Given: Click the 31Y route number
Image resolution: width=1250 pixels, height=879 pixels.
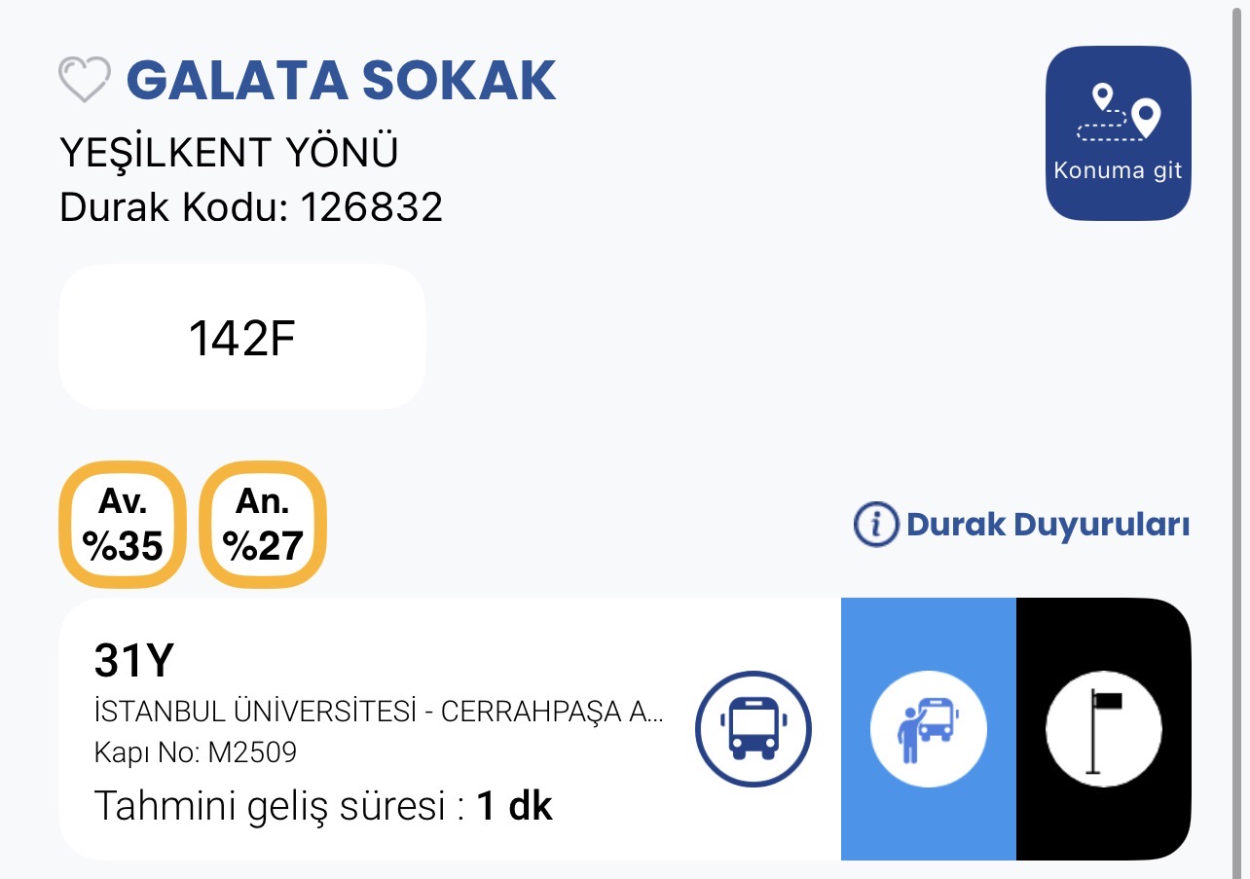Looking at the screenshot, I should click(133, 662).
